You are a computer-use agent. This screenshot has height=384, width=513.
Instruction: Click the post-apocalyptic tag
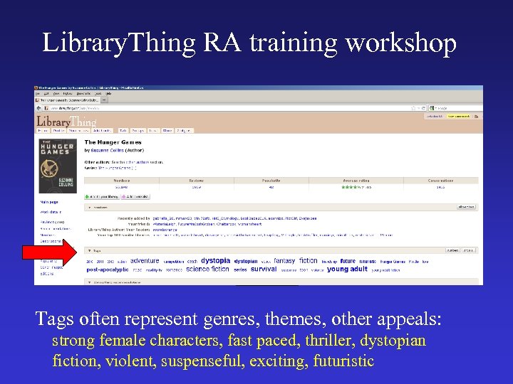click(x=108, y=270)
